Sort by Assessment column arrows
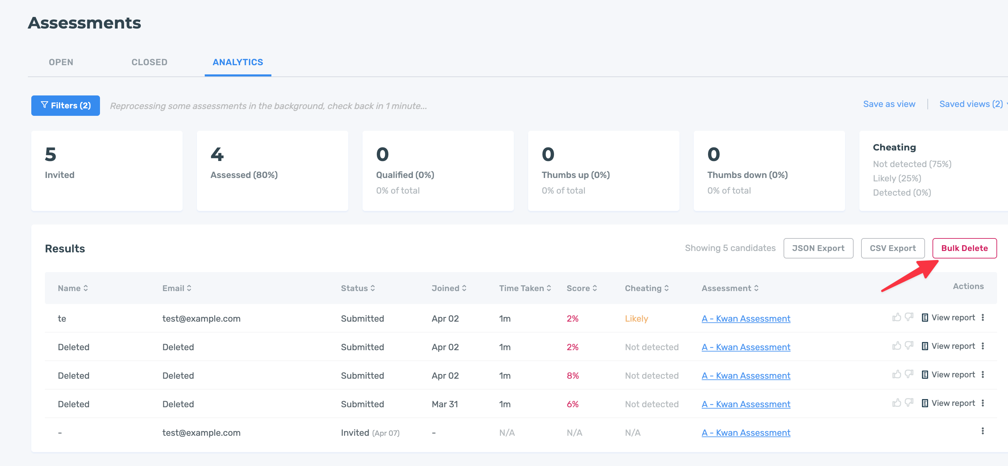Screen dimensions: 1008x466 click(756, 288)
